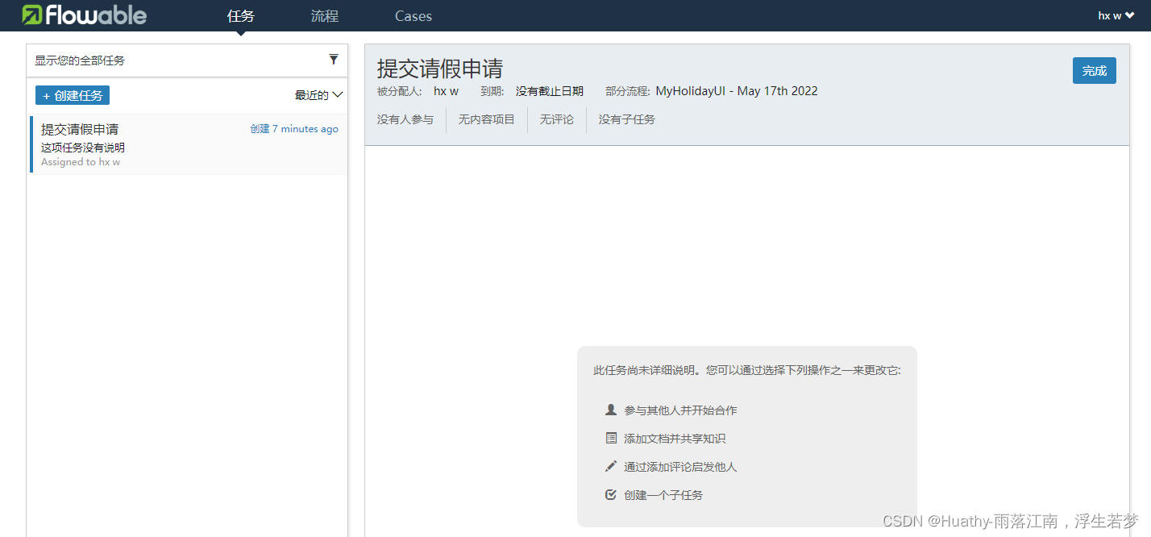The width and height of the screenshot is (1151, 537).
Task: Click the 创建任务 button
Action: point(73,95)
